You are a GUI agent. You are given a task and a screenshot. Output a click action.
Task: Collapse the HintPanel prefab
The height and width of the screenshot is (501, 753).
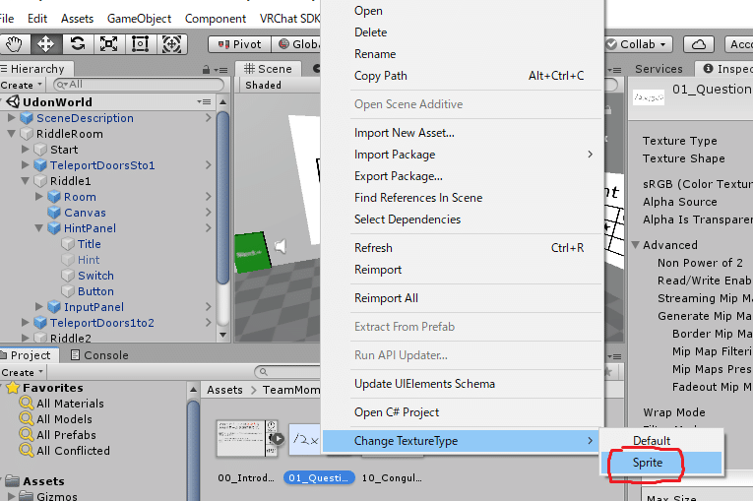(x=39, y=228)
